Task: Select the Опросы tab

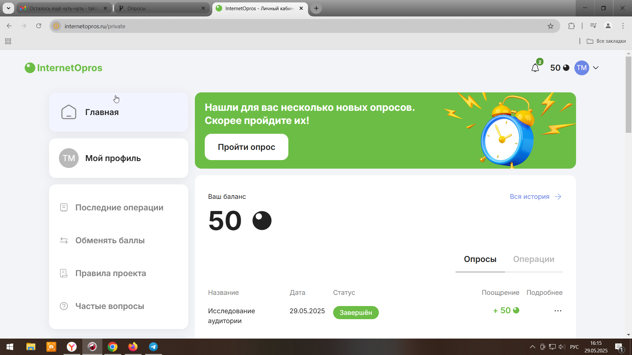Action: (x=480, y=259)
